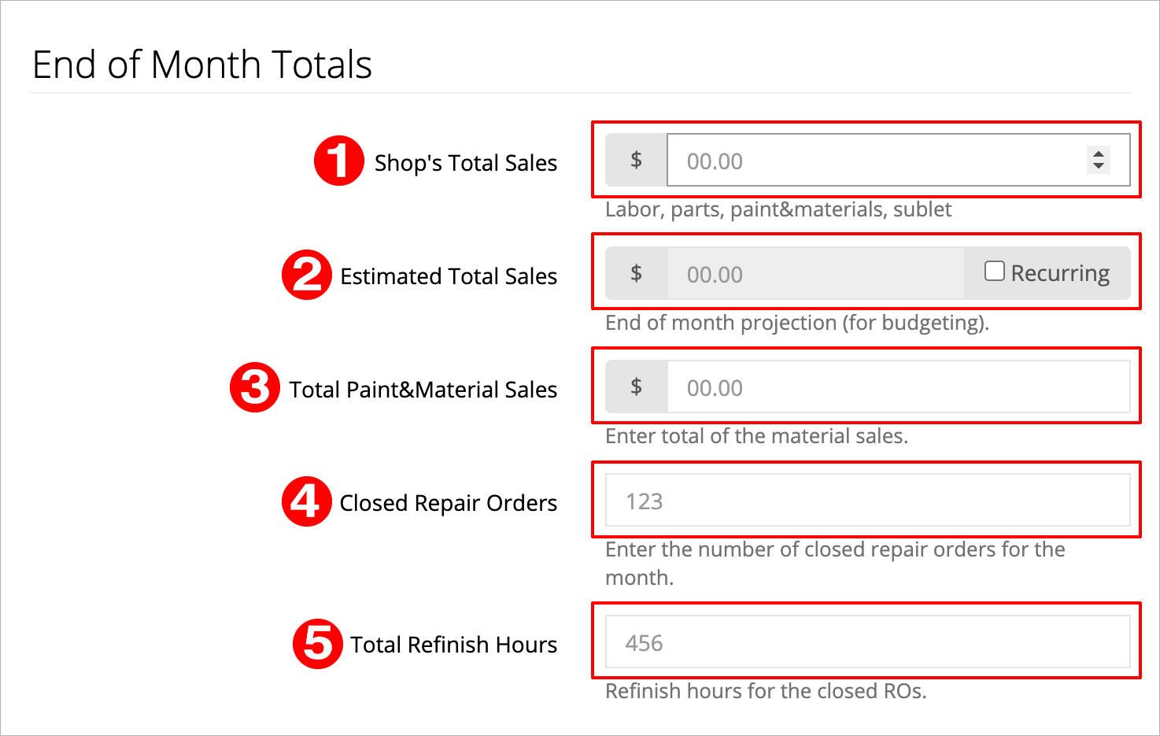
Task: Click inside the Closed Repair Orders field
Action: click(866, 501)
